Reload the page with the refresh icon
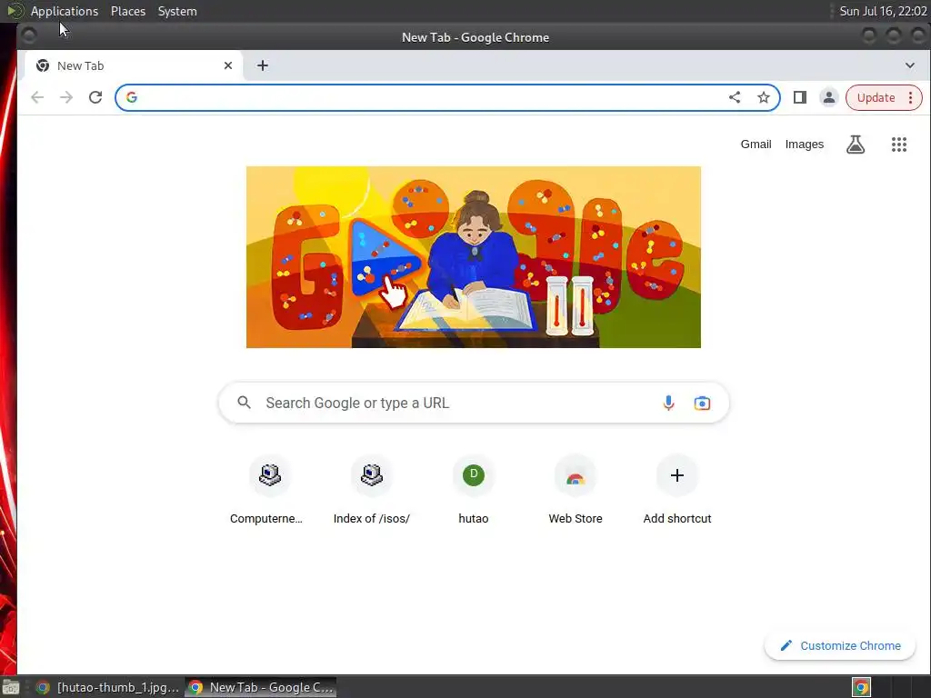 95,97
